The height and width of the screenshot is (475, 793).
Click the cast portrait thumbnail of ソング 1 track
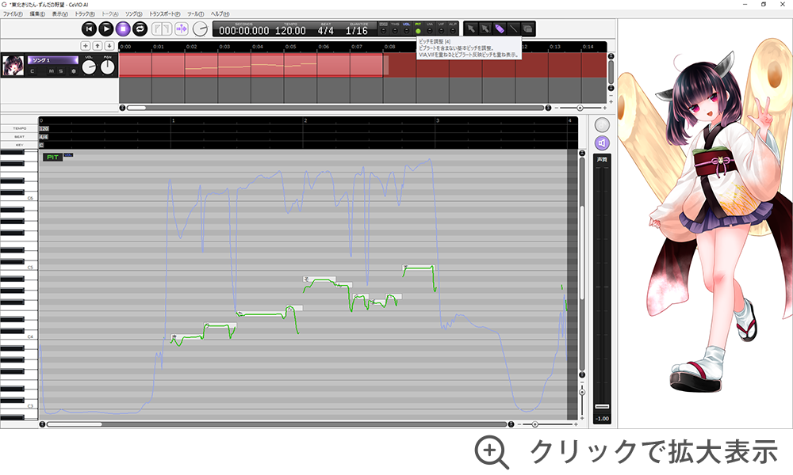click(x=13, y=66)
